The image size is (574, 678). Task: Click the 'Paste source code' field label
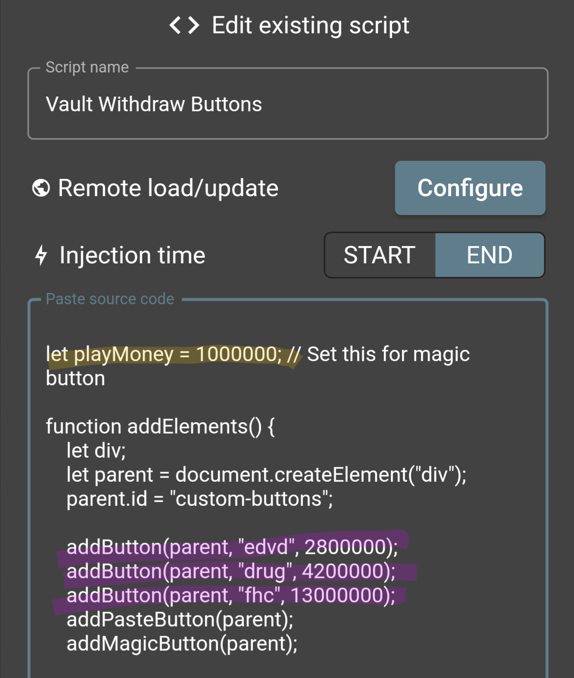tap(110, 299)
